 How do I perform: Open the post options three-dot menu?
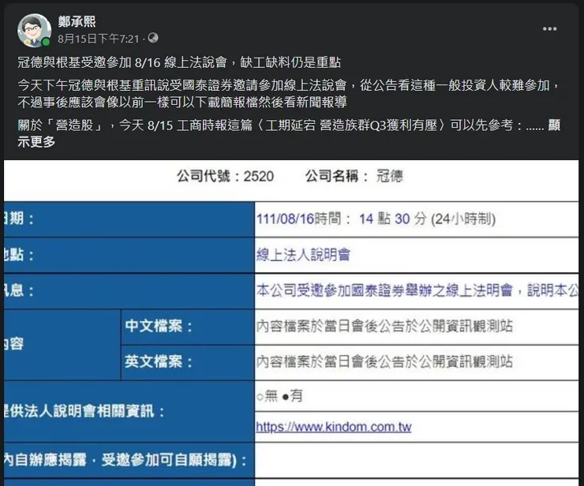[549, 29]
